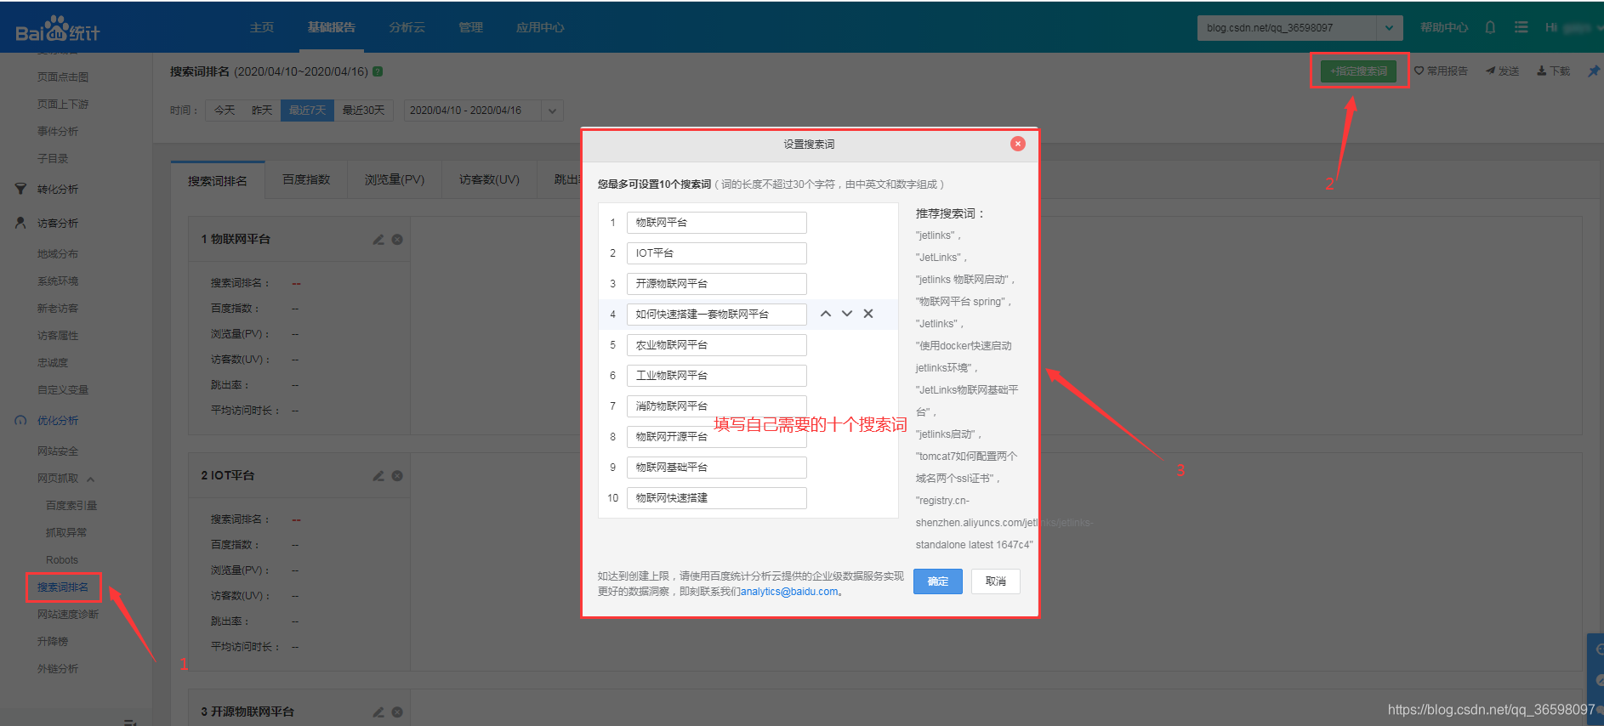Open 网站速度诊断 in left sidebar
The height and width of the screenshot is (726, 1604).
pos(68,615)
